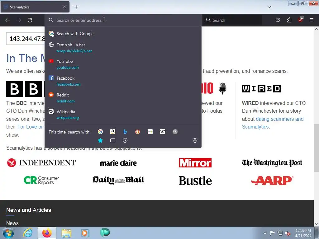Click the For Love or link

coord(30,127)
